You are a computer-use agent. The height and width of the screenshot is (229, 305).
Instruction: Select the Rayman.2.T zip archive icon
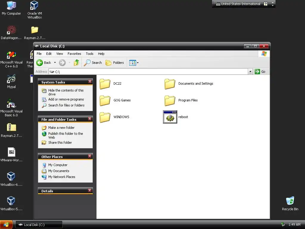(x=11, y=130)
